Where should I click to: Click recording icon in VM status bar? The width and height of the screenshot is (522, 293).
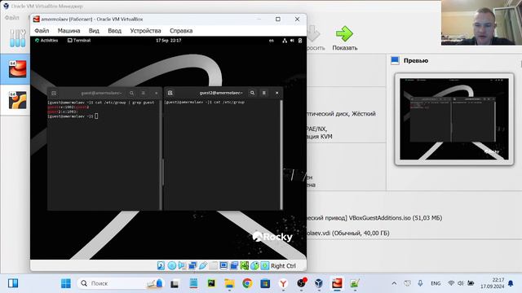234,266
